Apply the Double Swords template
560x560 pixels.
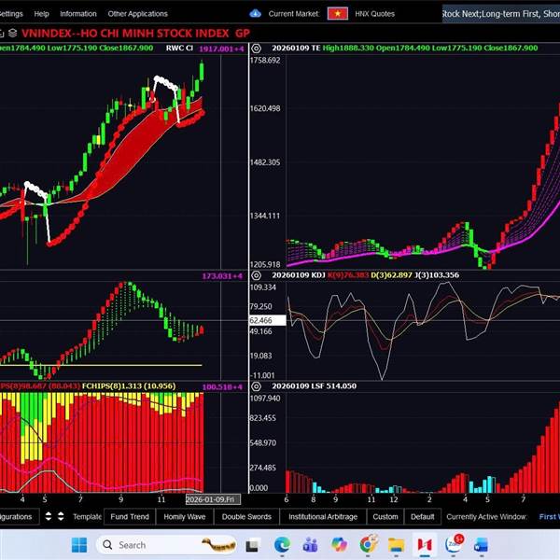tap(246, 516)
